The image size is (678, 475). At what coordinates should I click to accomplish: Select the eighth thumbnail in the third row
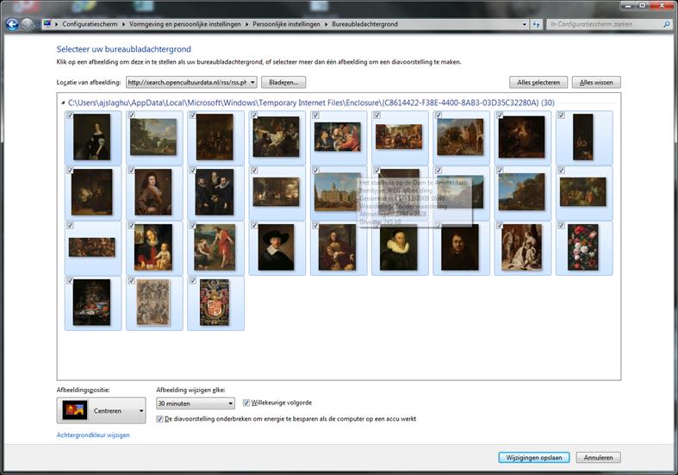point(522,247)
